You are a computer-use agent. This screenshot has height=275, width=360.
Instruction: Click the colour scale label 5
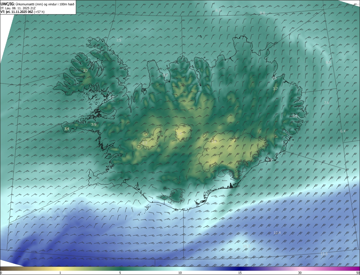tap(120, 273)
